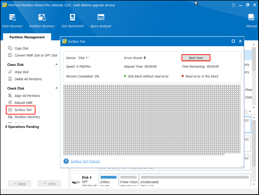The height and width of the screenshot is (195, 259).
Task: Choose Delete All Partitions
Action: coord(28,79)
